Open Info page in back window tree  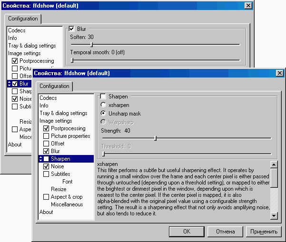click(12, 38)
